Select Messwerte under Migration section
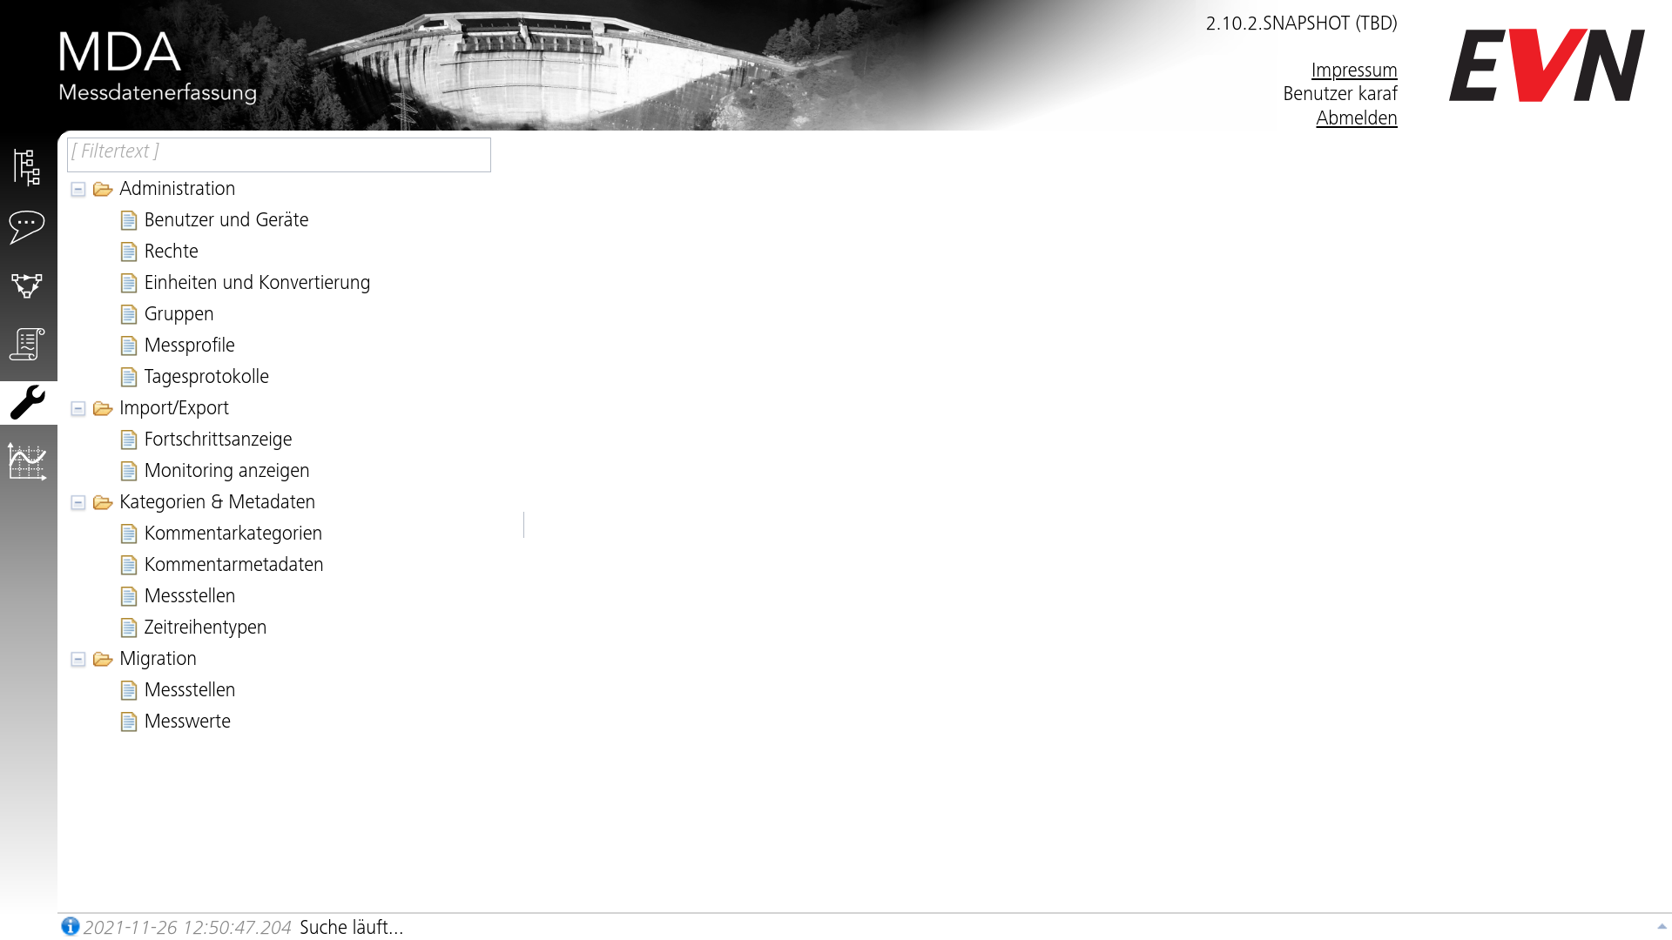 pyautogui.click(x=186, y=722)
